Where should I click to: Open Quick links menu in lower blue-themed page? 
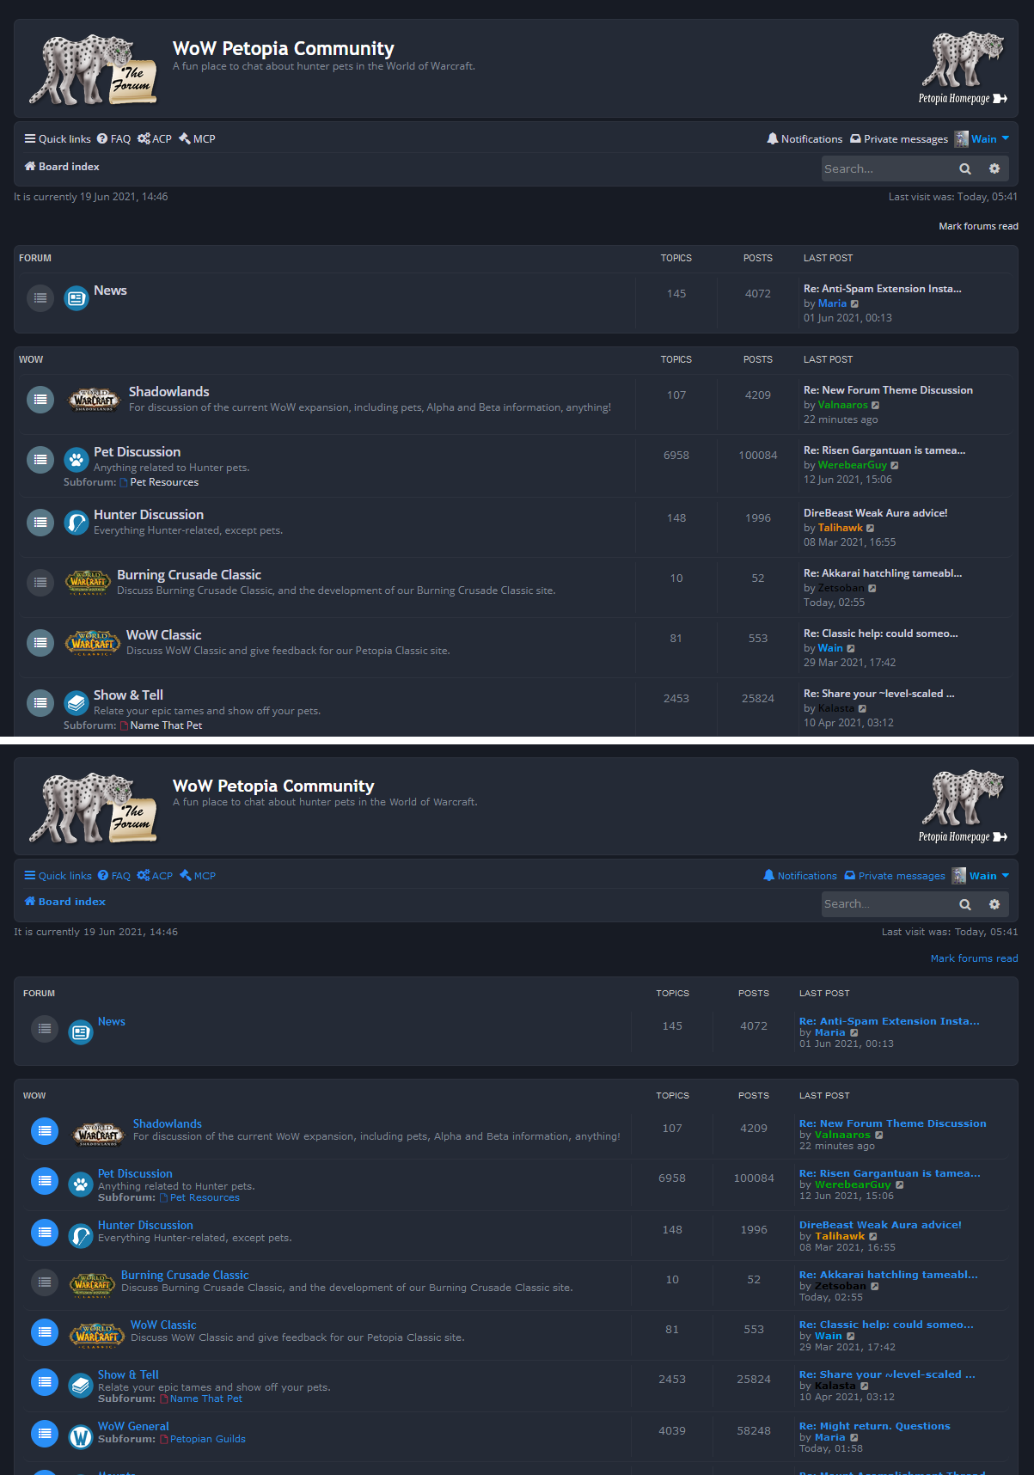[x=58, y=876]
